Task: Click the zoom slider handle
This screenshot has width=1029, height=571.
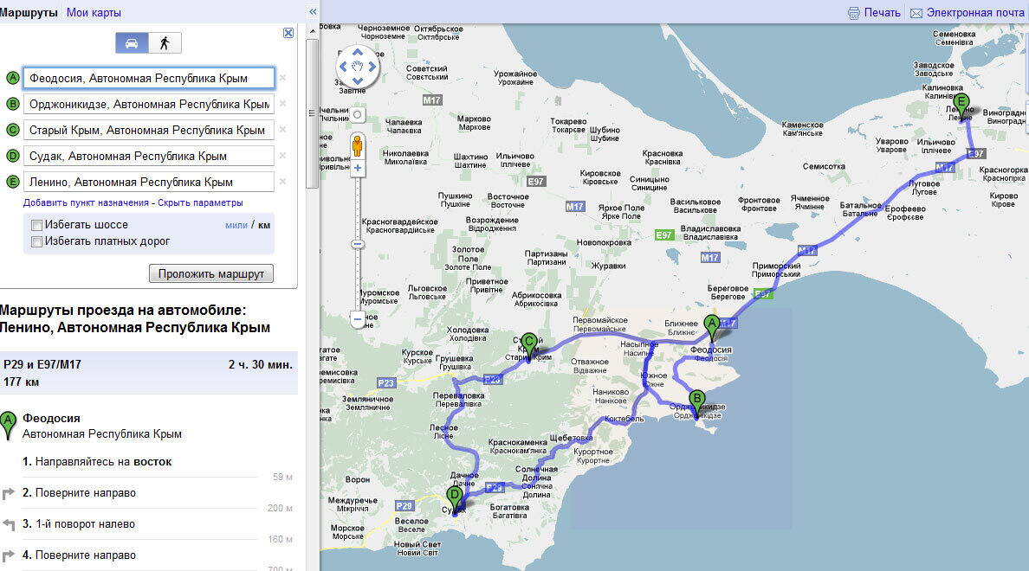Action: pos(358,245)
